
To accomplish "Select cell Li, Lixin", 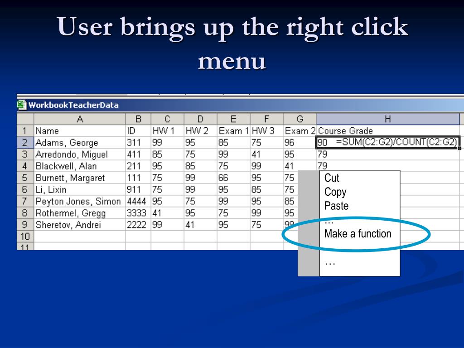I will [x=80, y=189].
